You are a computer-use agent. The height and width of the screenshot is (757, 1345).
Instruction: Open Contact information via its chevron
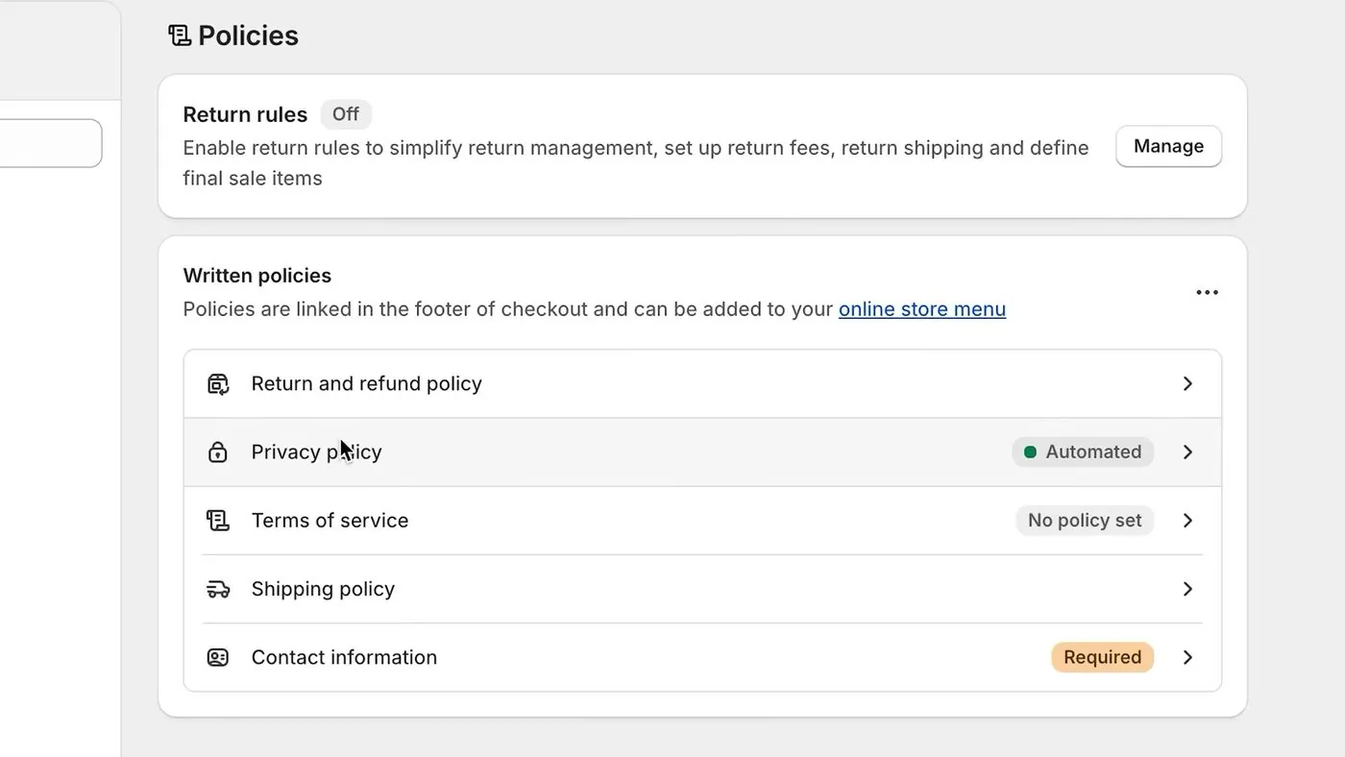pyautogui.click(x=1187, y=657)
